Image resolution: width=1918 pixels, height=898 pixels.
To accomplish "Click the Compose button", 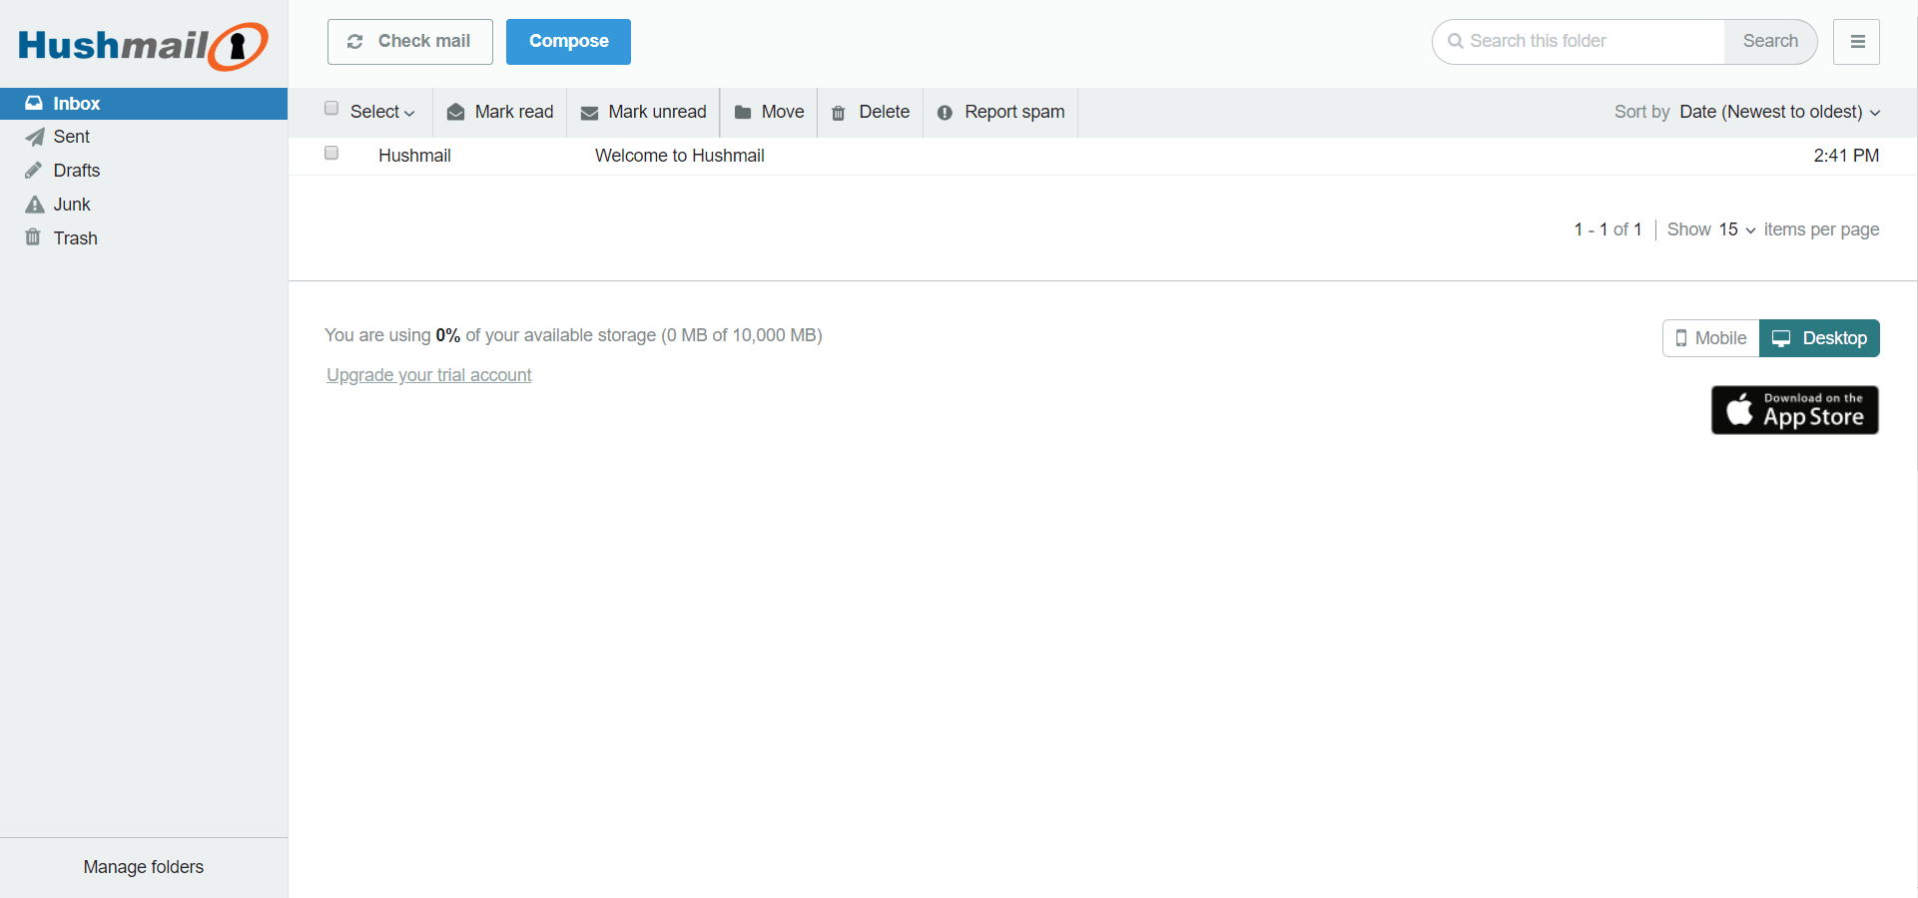I will click(x=568, y=42).
